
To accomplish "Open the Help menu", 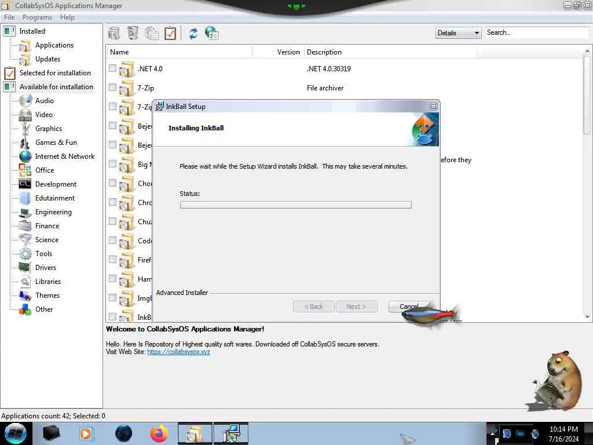I will click(67, 17).
